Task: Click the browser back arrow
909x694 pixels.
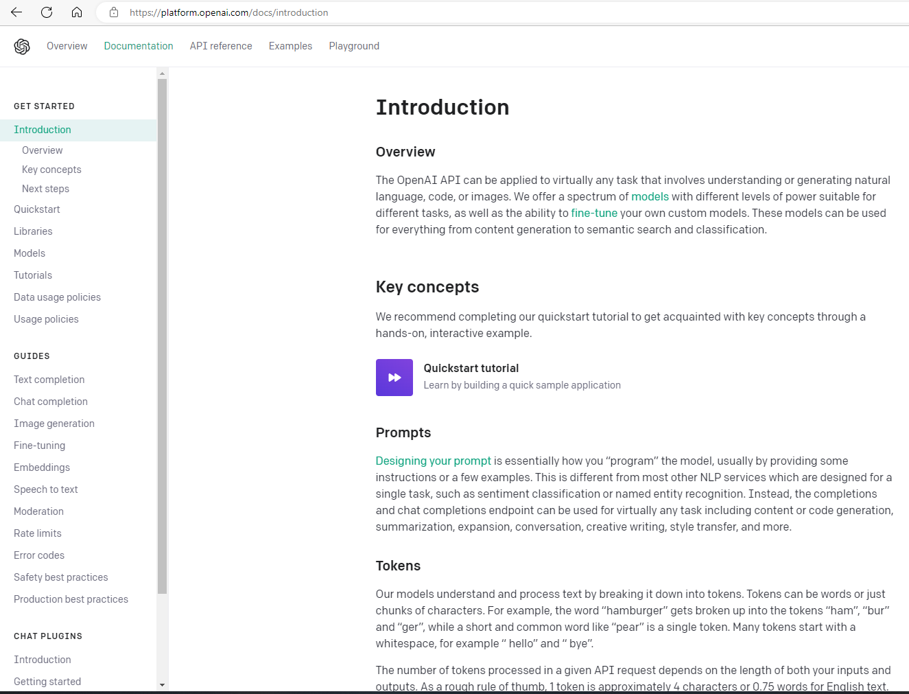Action: 16,12
